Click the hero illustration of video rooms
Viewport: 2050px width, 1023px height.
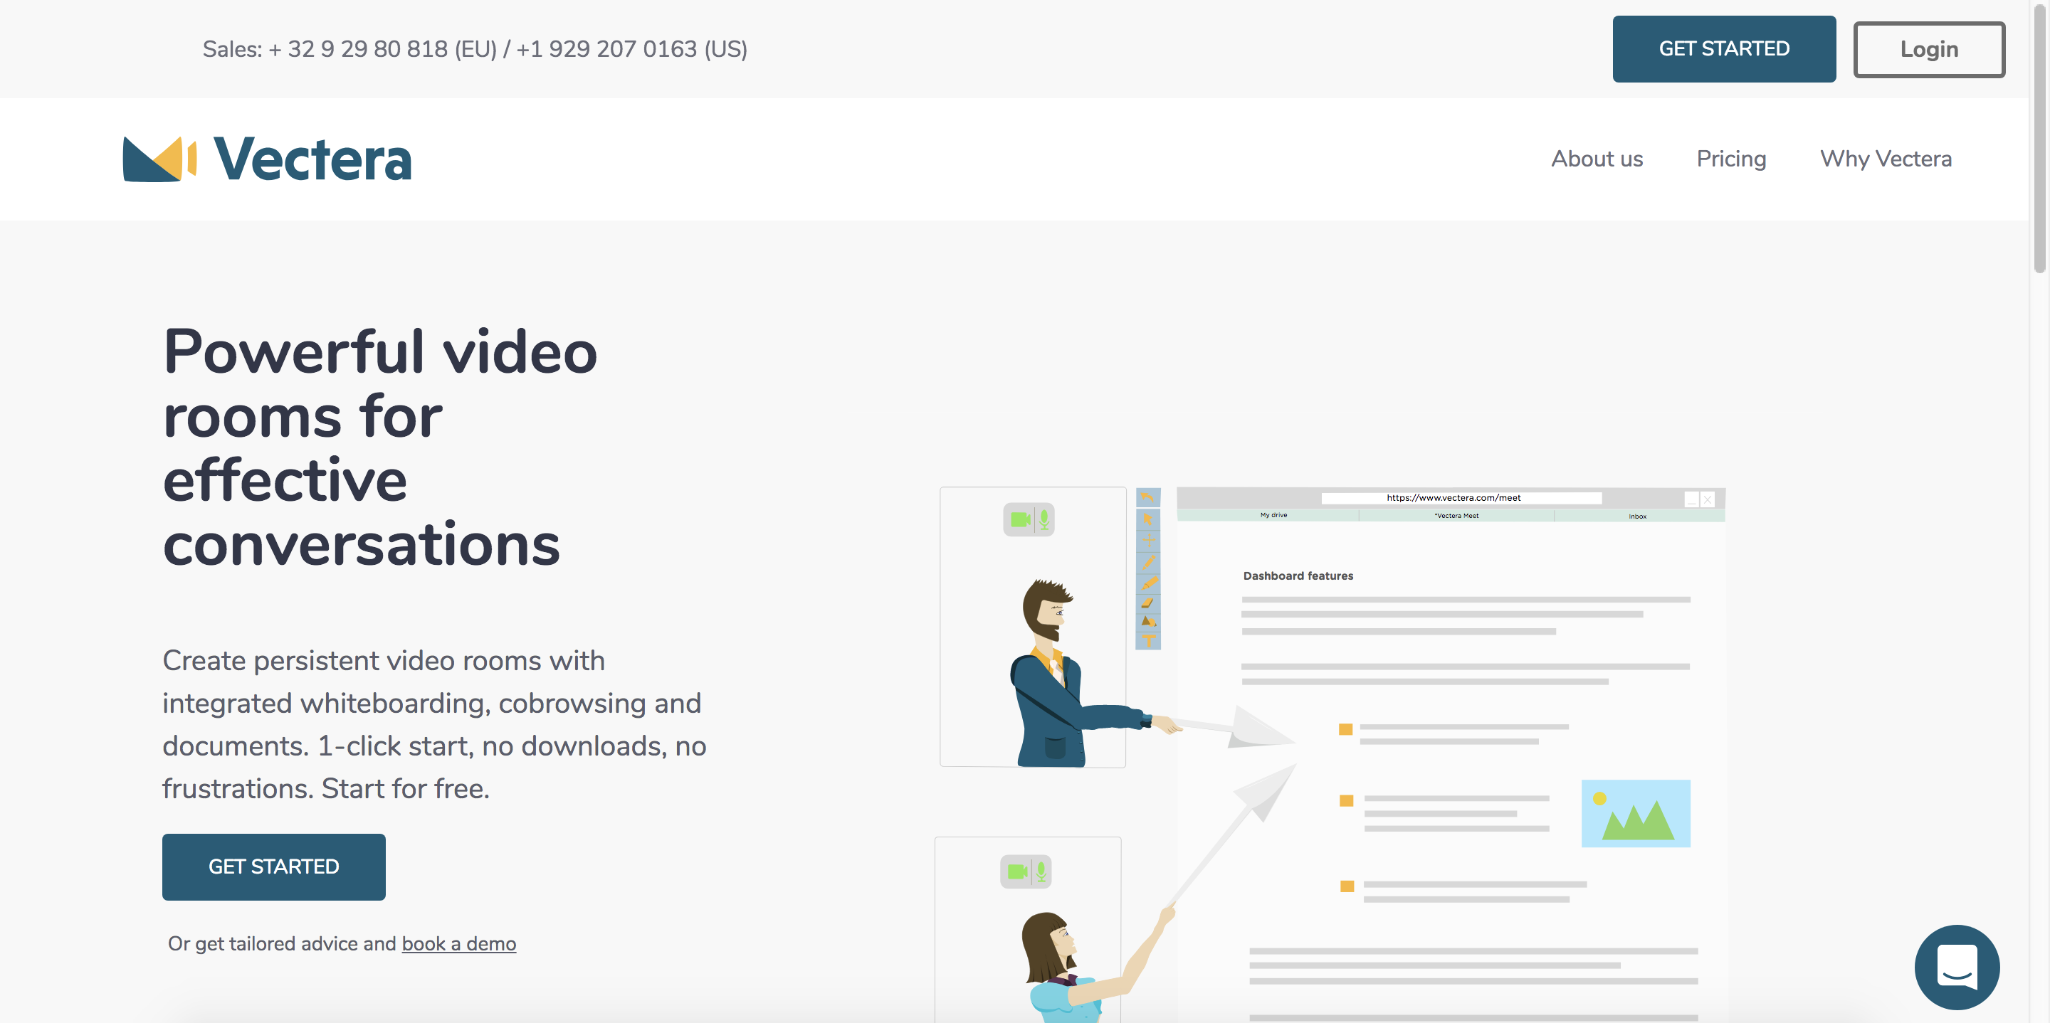[1330, 754]
